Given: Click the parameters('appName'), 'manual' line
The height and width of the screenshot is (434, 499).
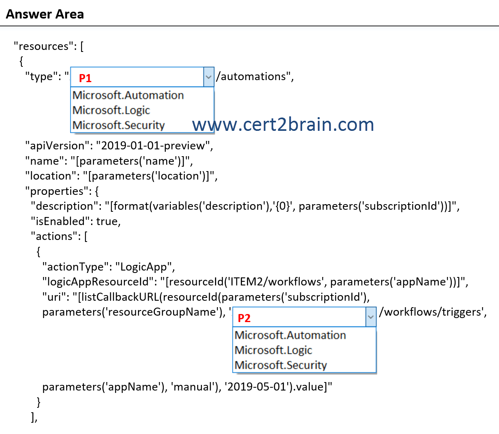Looking at the screenshot, I should pyautogui.click(x=187, y=387).
